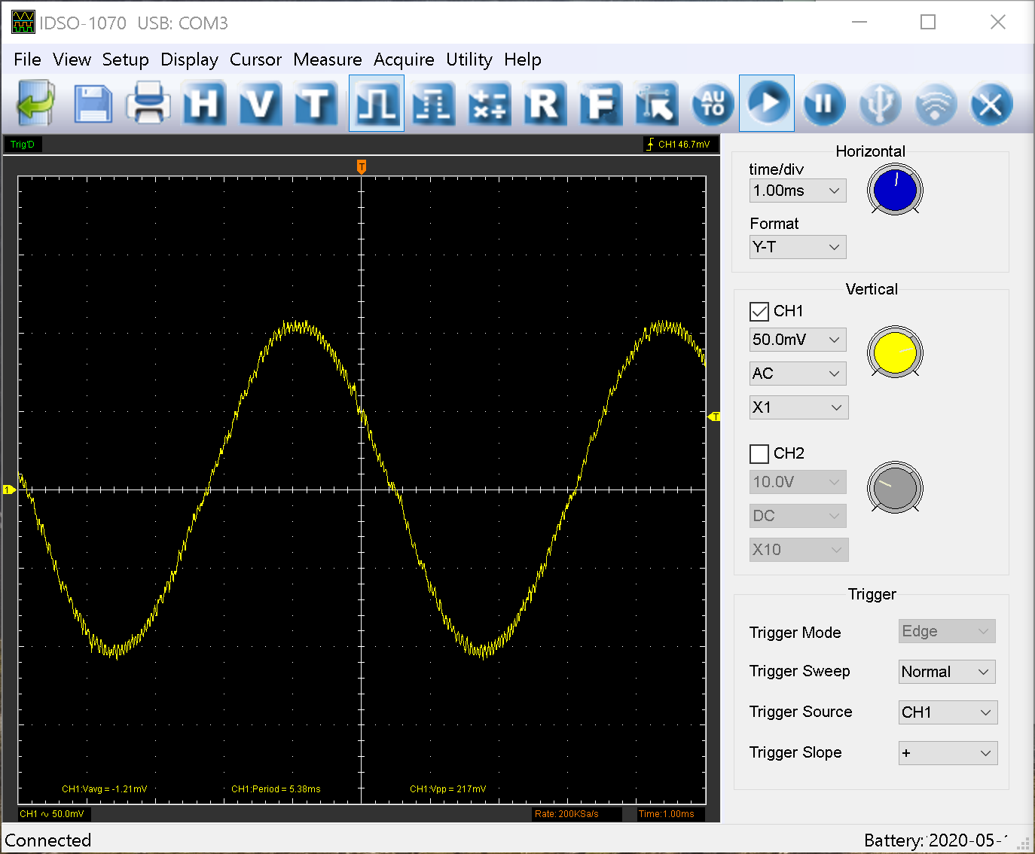This screenshot has height=854, width=1035.
Task: Click the AUTO setup button
Action: (x=713, y=103)
